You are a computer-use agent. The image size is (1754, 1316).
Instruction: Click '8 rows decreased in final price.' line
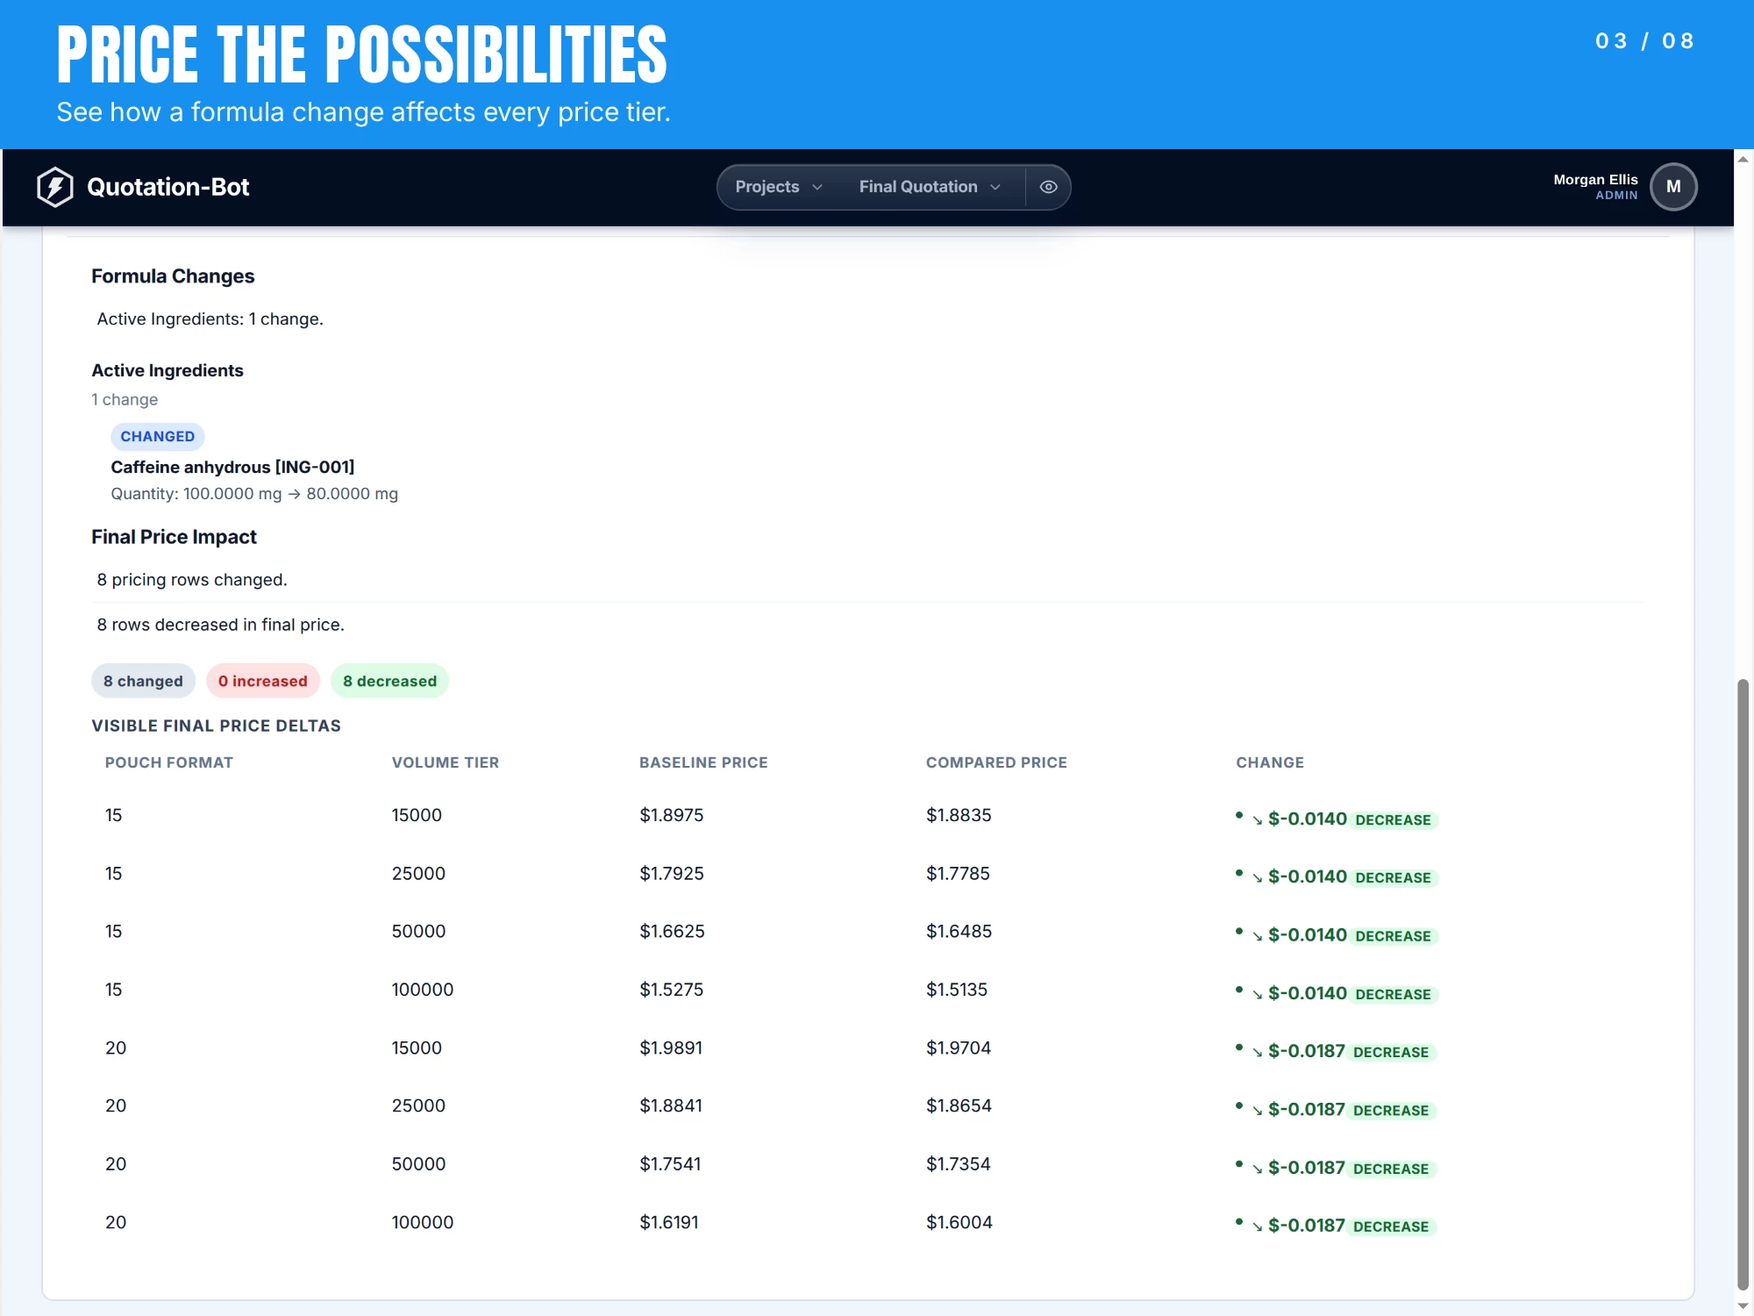tap(220, 625)
